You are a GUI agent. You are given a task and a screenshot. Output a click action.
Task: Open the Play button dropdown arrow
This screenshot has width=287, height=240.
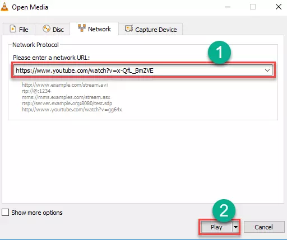[236, 227]
